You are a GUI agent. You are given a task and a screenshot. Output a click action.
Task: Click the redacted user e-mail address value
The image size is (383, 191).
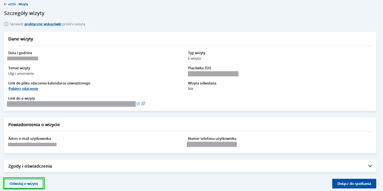pos(32,145)
